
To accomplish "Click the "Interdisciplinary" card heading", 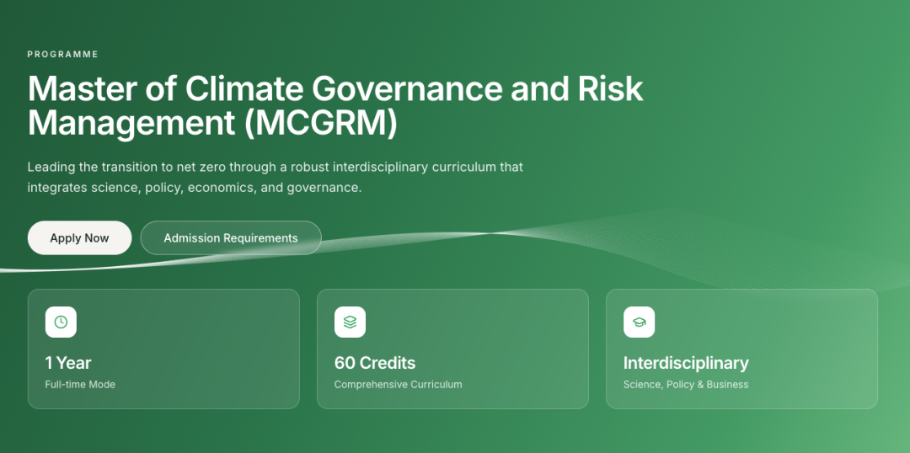I will click(686, 363).
